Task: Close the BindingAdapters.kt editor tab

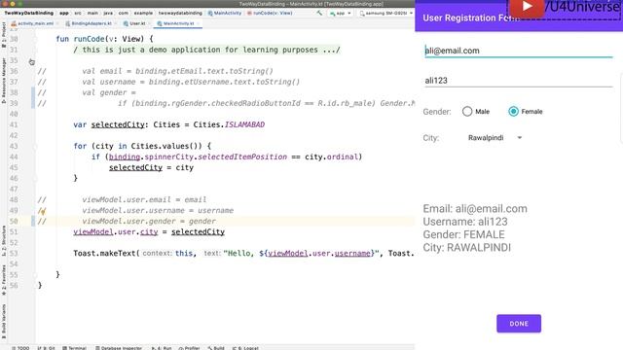Action: click(x=116, y=23)
